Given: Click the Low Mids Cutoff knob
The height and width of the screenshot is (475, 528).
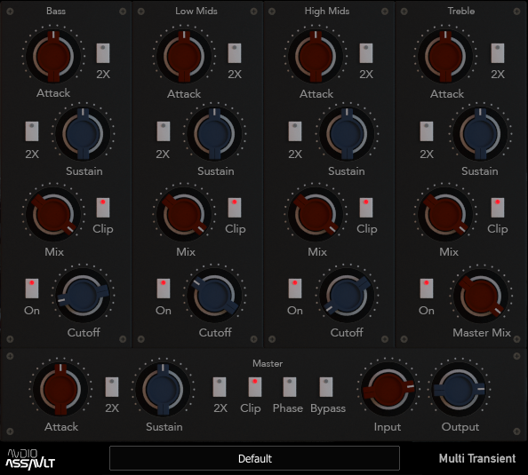Looking at the screenshot, I should click(x=214, y=295).
